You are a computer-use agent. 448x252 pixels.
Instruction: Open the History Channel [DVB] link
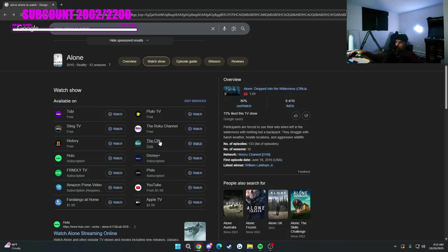254,154
